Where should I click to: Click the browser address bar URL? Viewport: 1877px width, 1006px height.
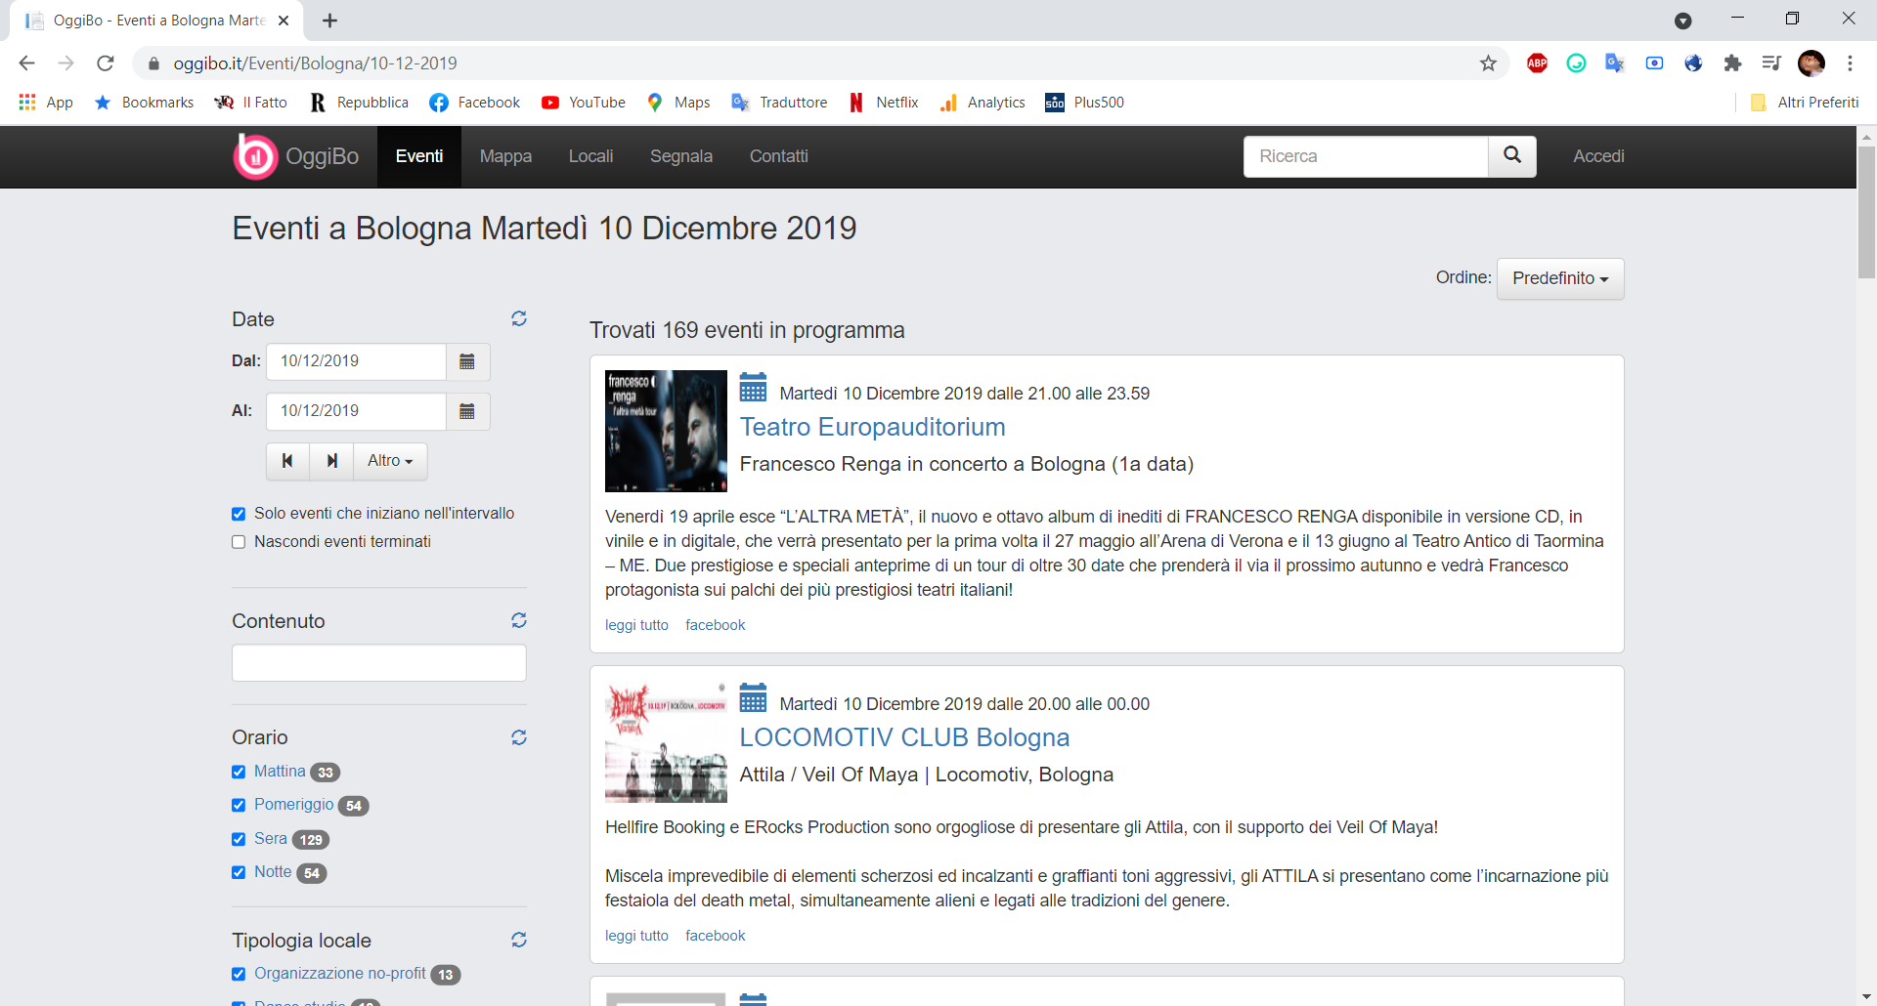(315, 63)
